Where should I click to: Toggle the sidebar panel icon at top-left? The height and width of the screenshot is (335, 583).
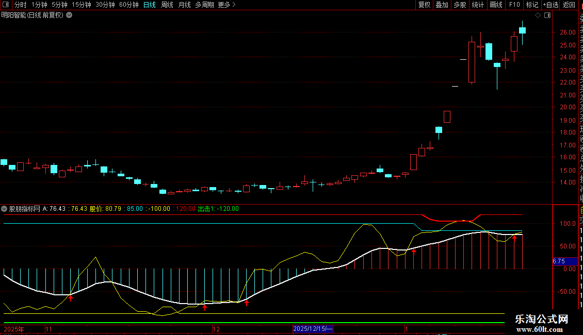click(x=6, y=5)
